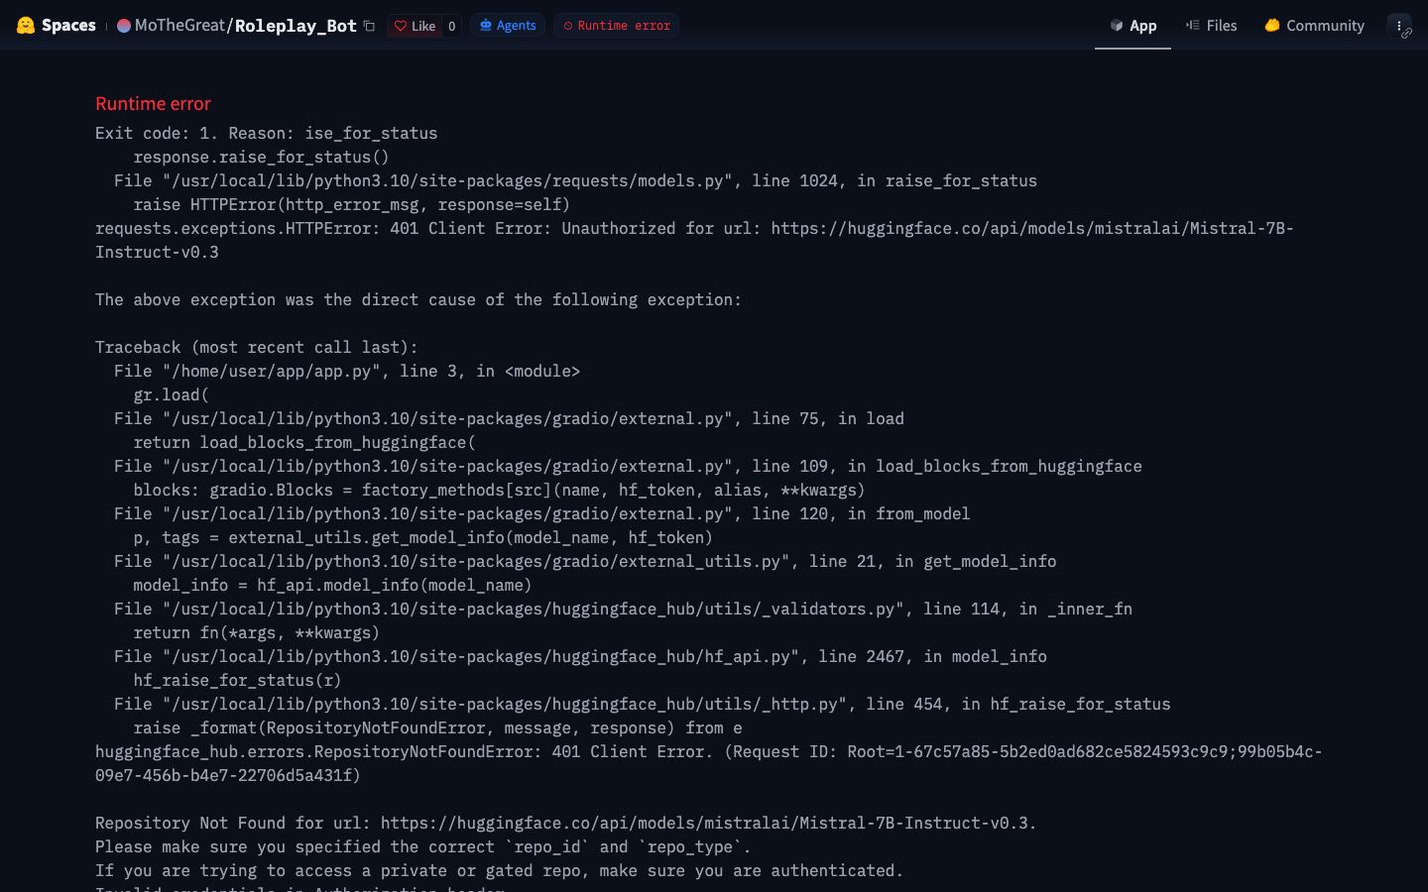Click the '/home/user/app/app.py' line 3 entry

(347, 371)
